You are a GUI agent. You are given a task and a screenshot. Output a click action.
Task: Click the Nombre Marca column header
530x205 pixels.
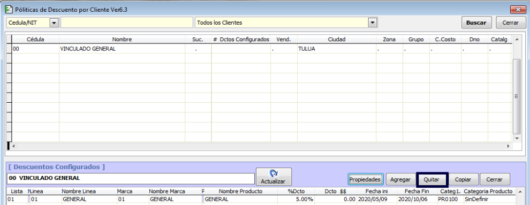coord(167,192)
